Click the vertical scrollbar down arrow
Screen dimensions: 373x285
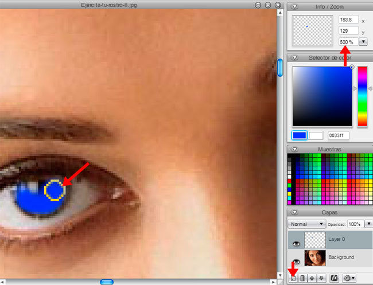click(280, 275)
